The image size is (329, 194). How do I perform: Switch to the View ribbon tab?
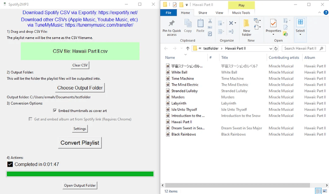point(219,13)
